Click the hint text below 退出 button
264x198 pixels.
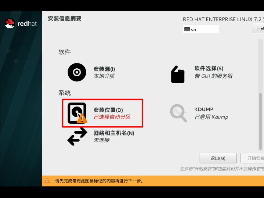(222, 168)
